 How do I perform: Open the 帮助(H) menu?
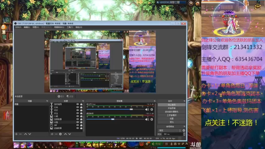[79, 27]
